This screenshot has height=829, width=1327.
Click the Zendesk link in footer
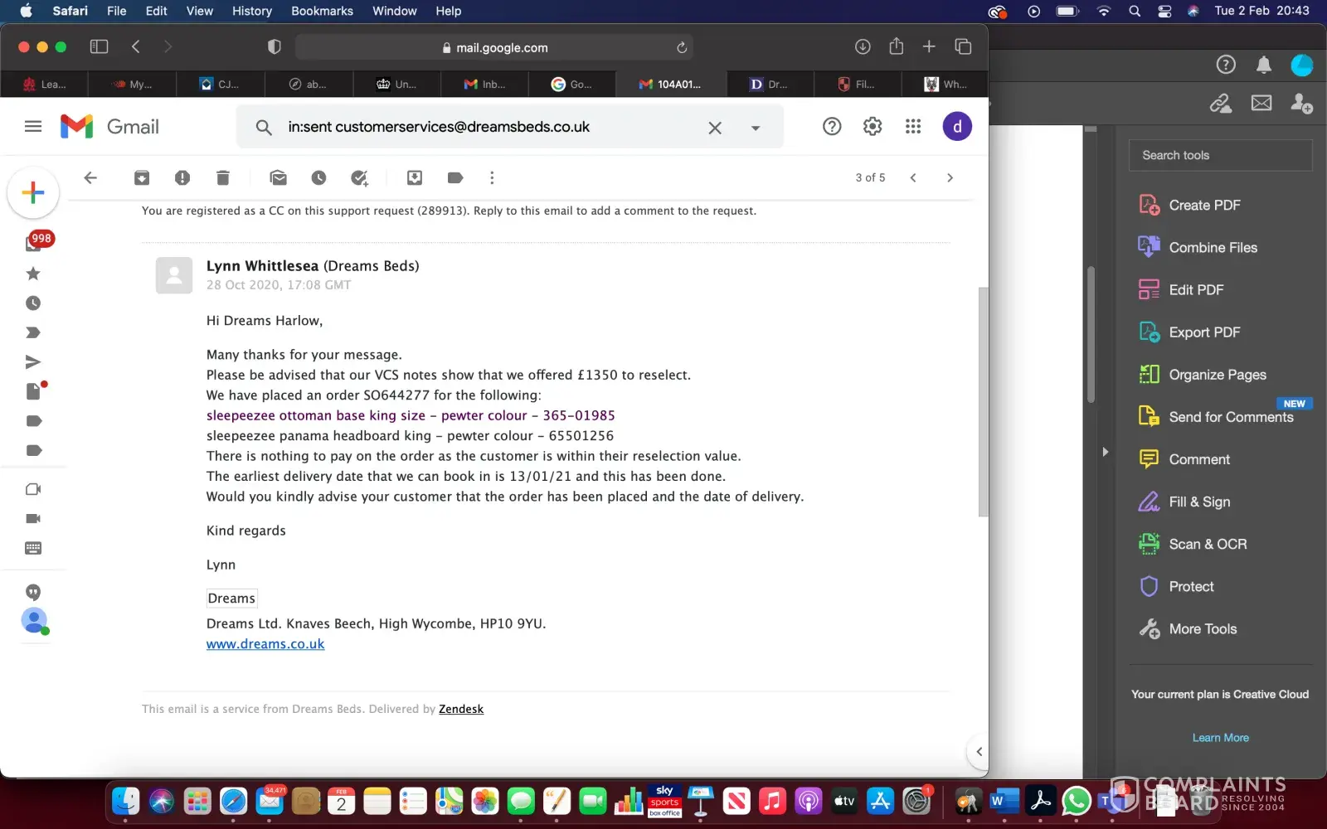pos(461,709)
